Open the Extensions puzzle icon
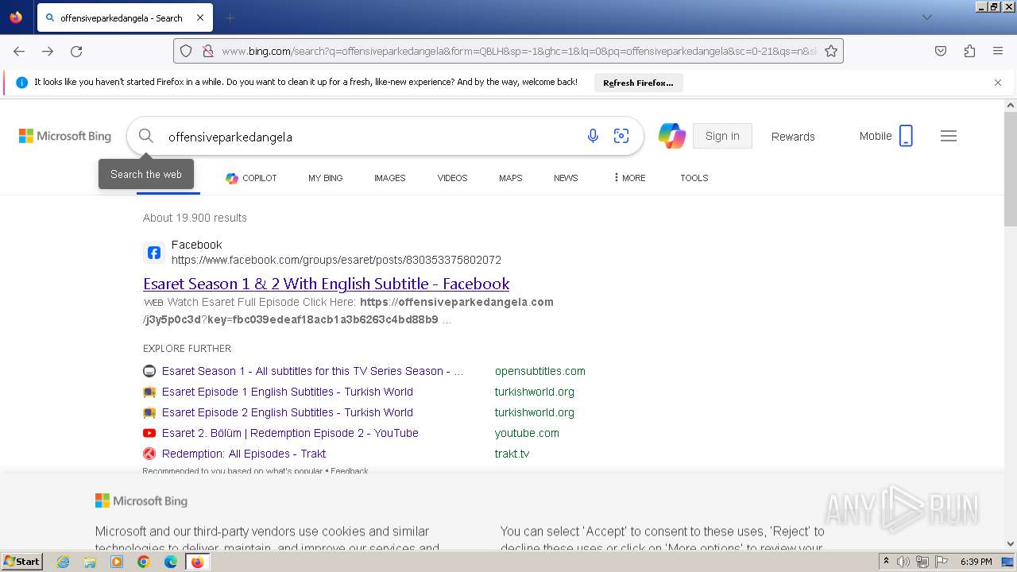 tap(969, 51)
